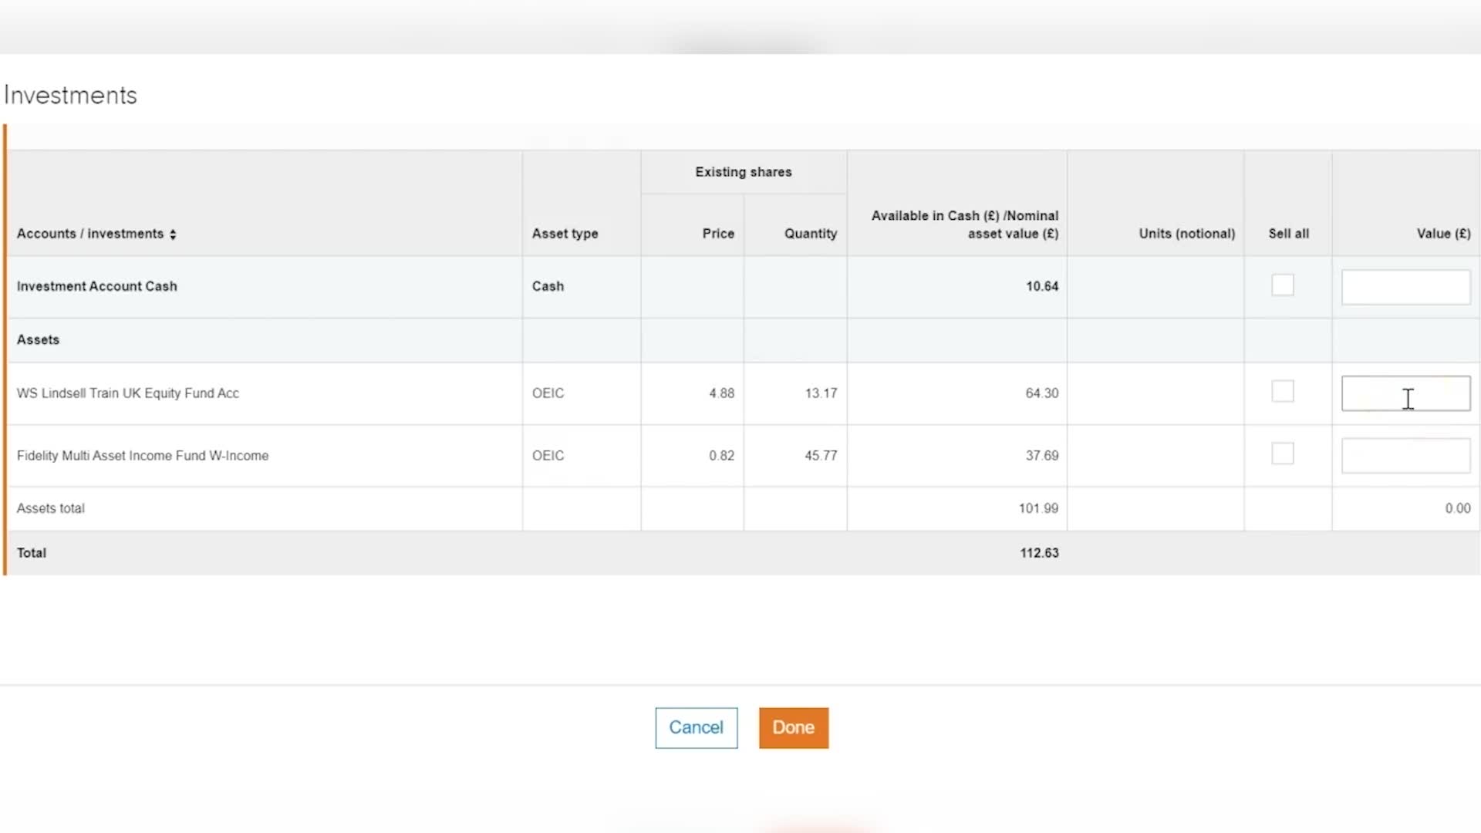The width and height of the screenshot is (1481, 833).
Task: Select Fidelity Multi Asset Income Fund W-Income name
Action: coord(143,456)
